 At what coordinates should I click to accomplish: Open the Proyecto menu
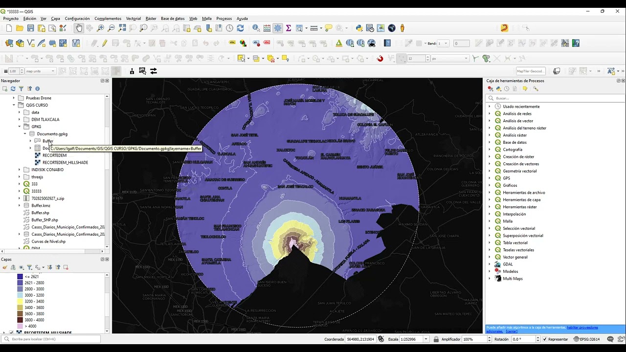tap(11, 19)
